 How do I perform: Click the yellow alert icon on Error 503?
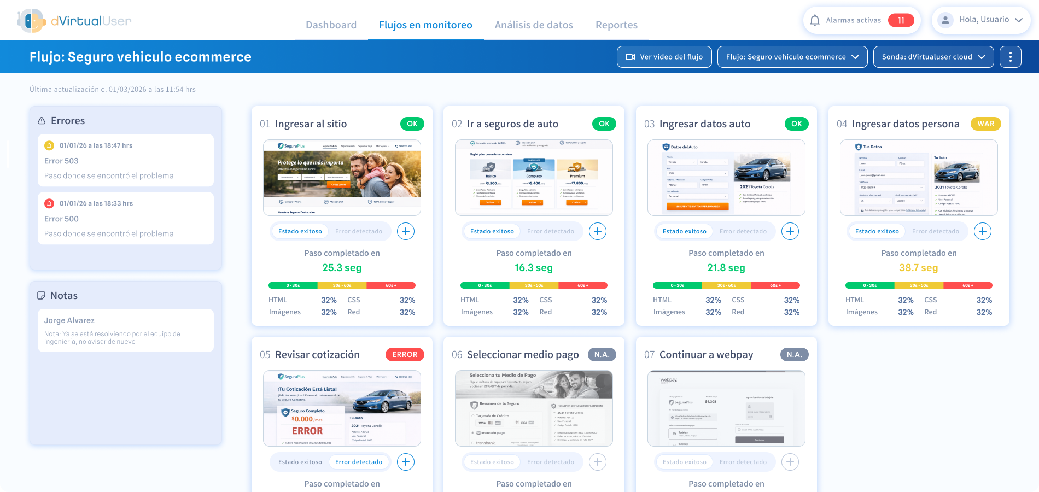coord(49,145)
